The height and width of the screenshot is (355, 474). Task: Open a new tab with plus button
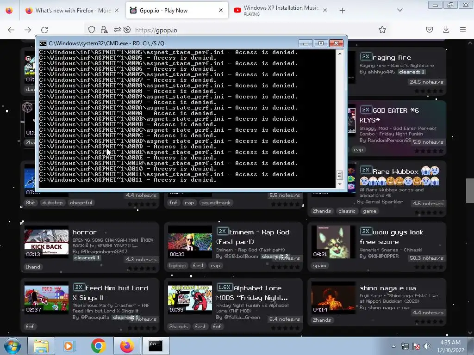[342, 11]
